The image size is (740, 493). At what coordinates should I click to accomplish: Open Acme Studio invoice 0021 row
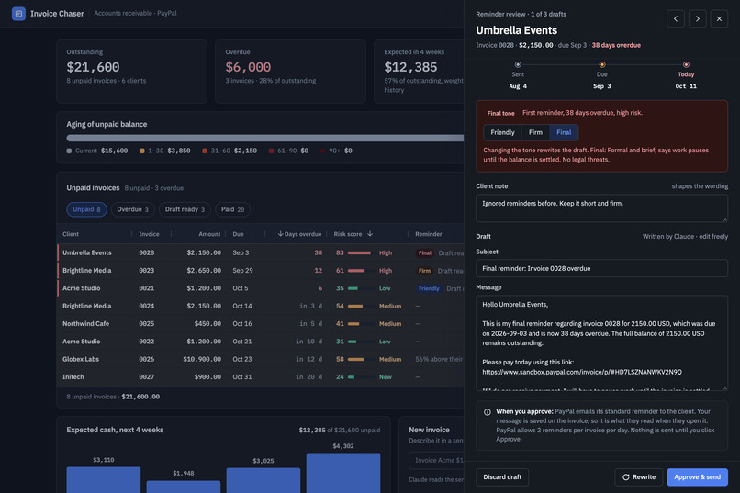tap(261, 288)
